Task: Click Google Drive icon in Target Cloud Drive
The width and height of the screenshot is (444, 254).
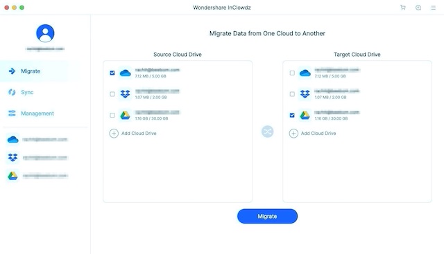Action: [x=305, y=115]
